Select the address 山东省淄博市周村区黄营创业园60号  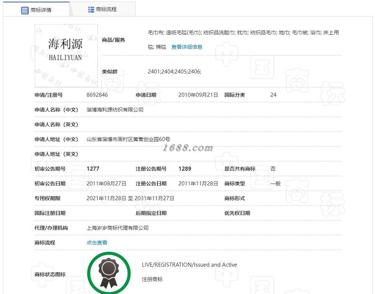(x=128, y=139)
